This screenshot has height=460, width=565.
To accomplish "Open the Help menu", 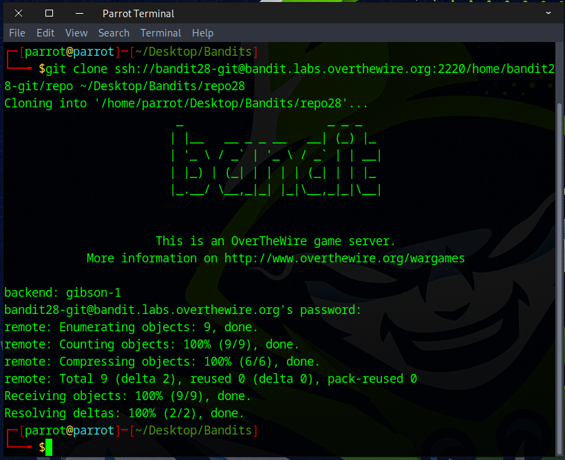I will tap(202, 33).
